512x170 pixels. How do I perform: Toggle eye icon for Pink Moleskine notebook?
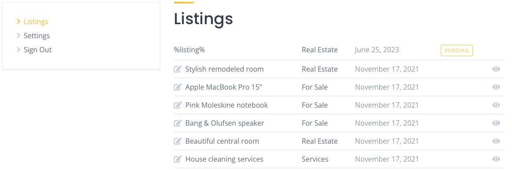pyautogui.click(x=496, y=105)
